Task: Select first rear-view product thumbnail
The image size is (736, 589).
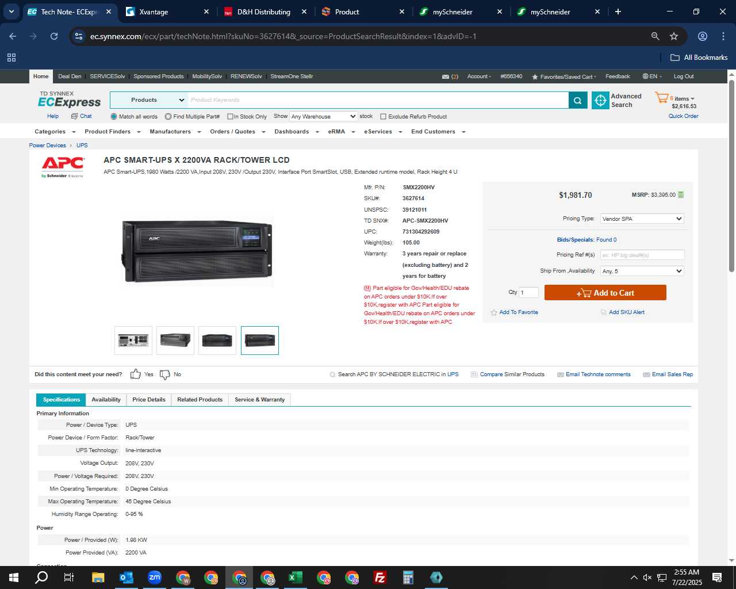Action: [133, 341]
